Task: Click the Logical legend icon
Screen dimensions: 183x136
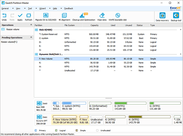Action: point(56,130)
